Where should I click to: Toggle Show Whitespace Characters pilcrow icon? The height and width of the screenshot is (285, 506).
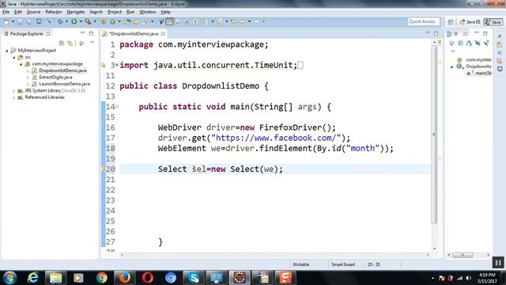(x=195, y=21)
